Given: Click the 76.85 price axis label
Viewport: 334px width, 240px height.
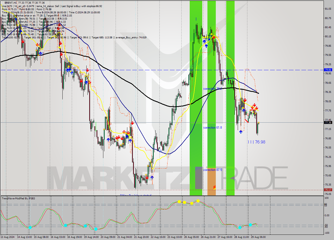Looking at the screenshot, I should (x=328, y=138).
